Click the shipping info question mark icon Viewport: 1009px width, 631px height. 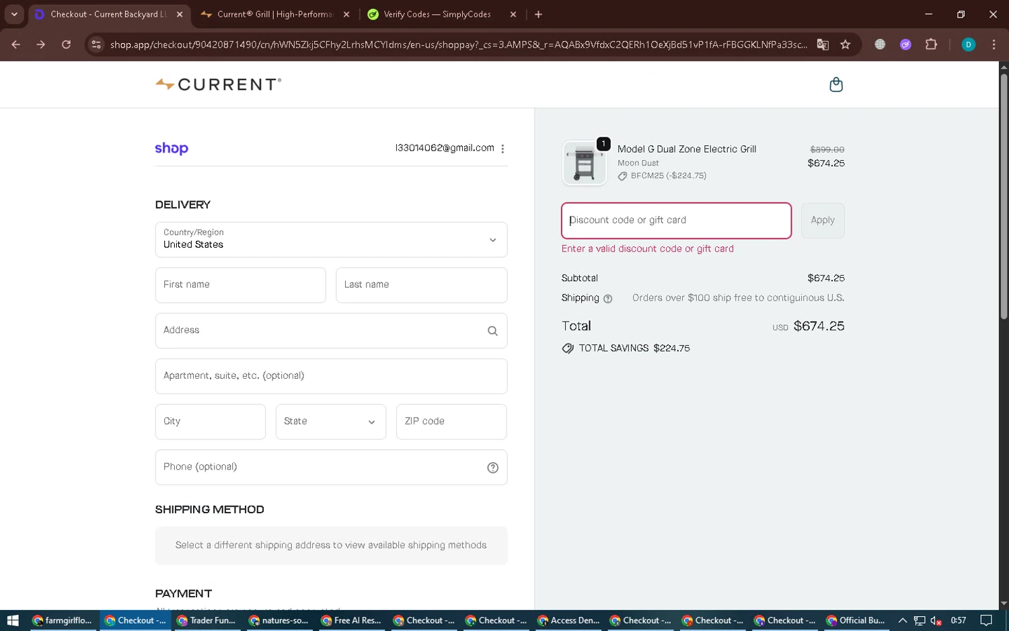point(607,299)
